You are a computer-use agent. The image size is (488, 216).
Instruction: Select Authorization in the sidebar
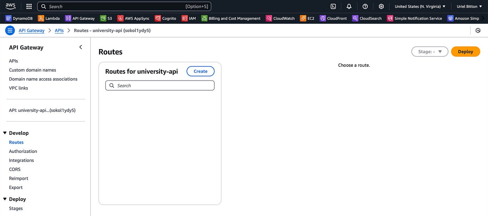(23, 151)
